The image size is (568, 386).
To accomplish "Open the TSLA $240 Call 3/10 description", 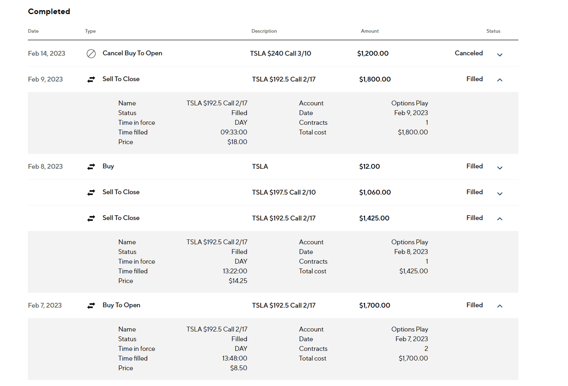I will point(280,53).
